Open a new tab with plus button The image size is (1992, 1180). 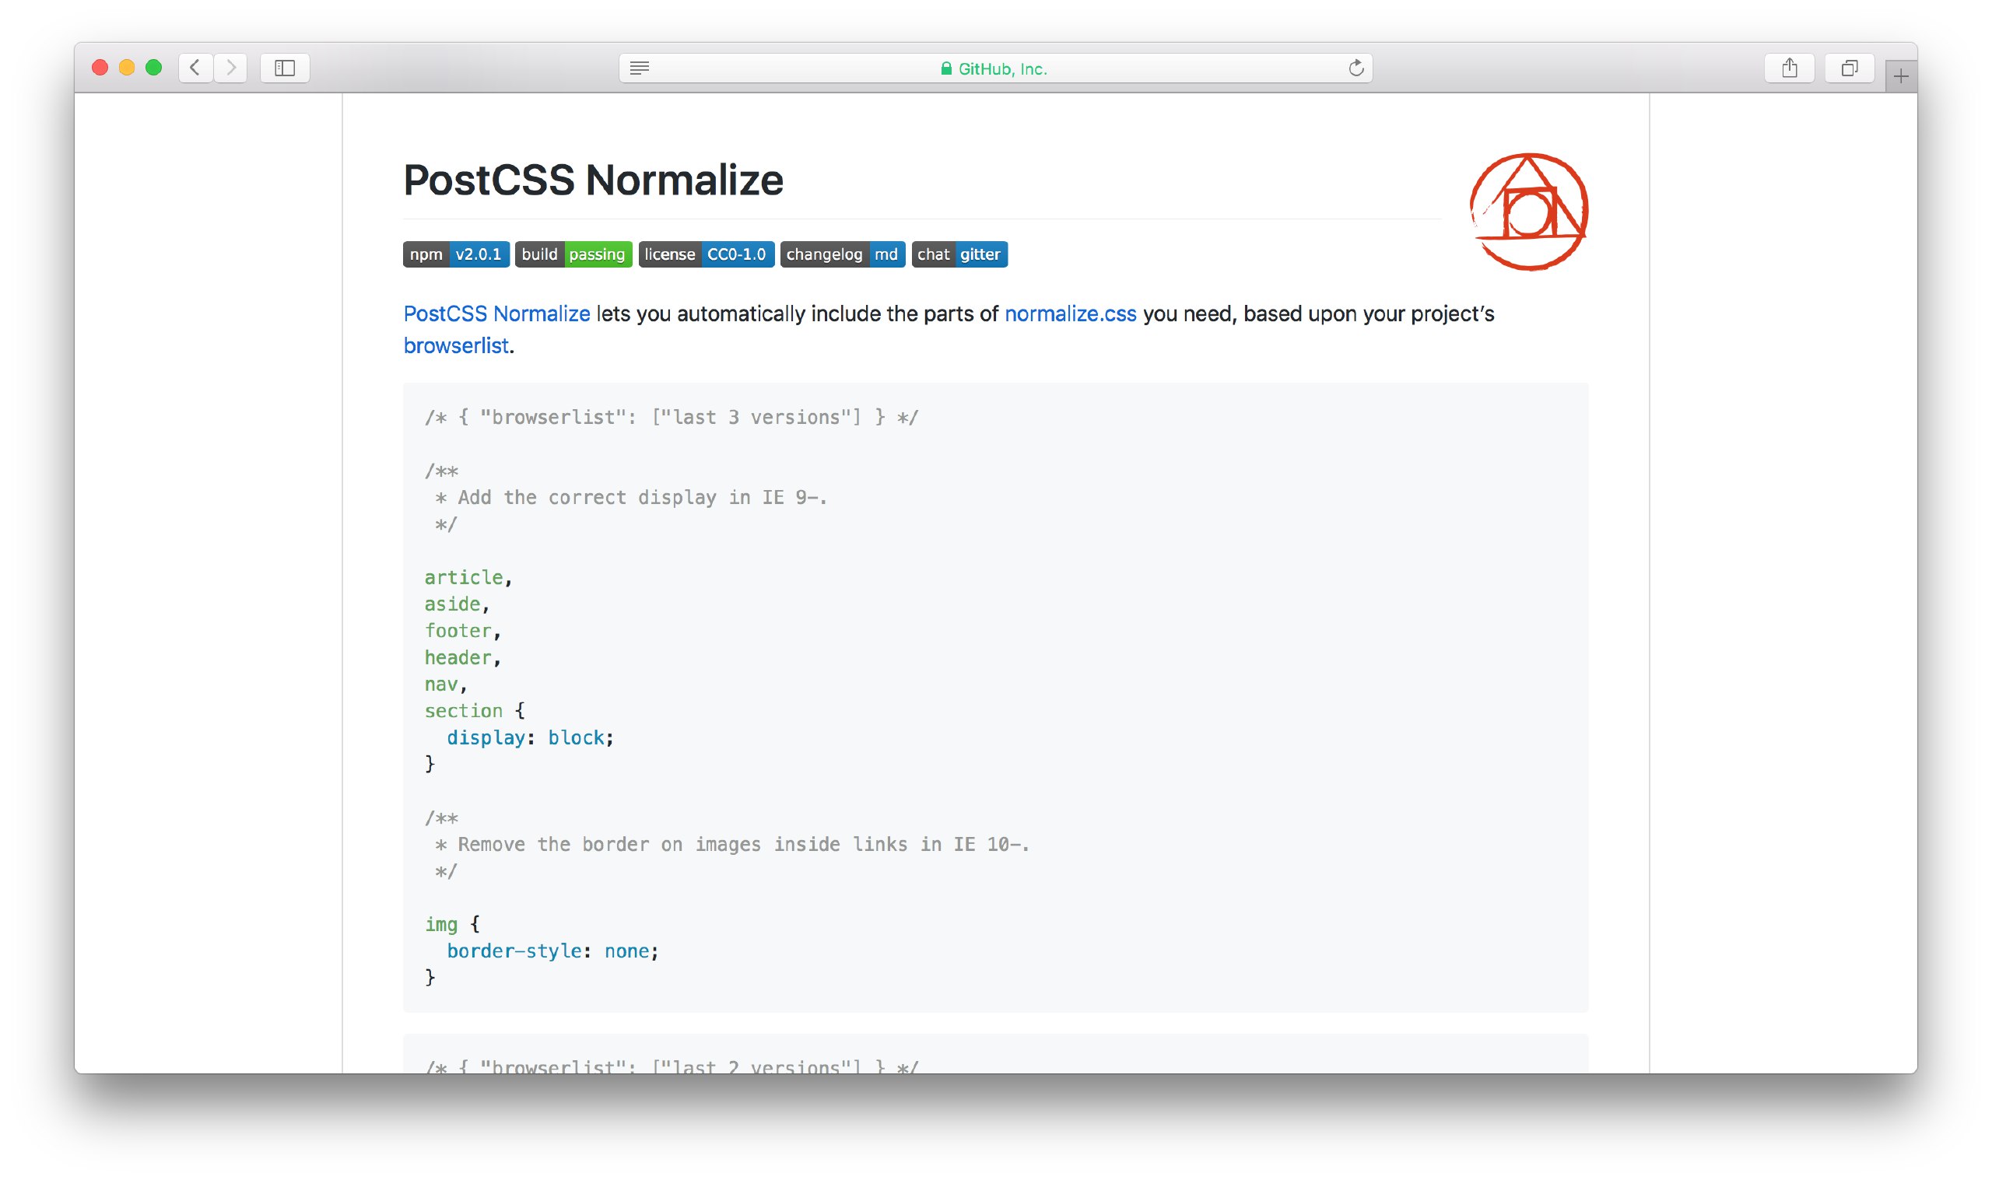coord(1900,76)
